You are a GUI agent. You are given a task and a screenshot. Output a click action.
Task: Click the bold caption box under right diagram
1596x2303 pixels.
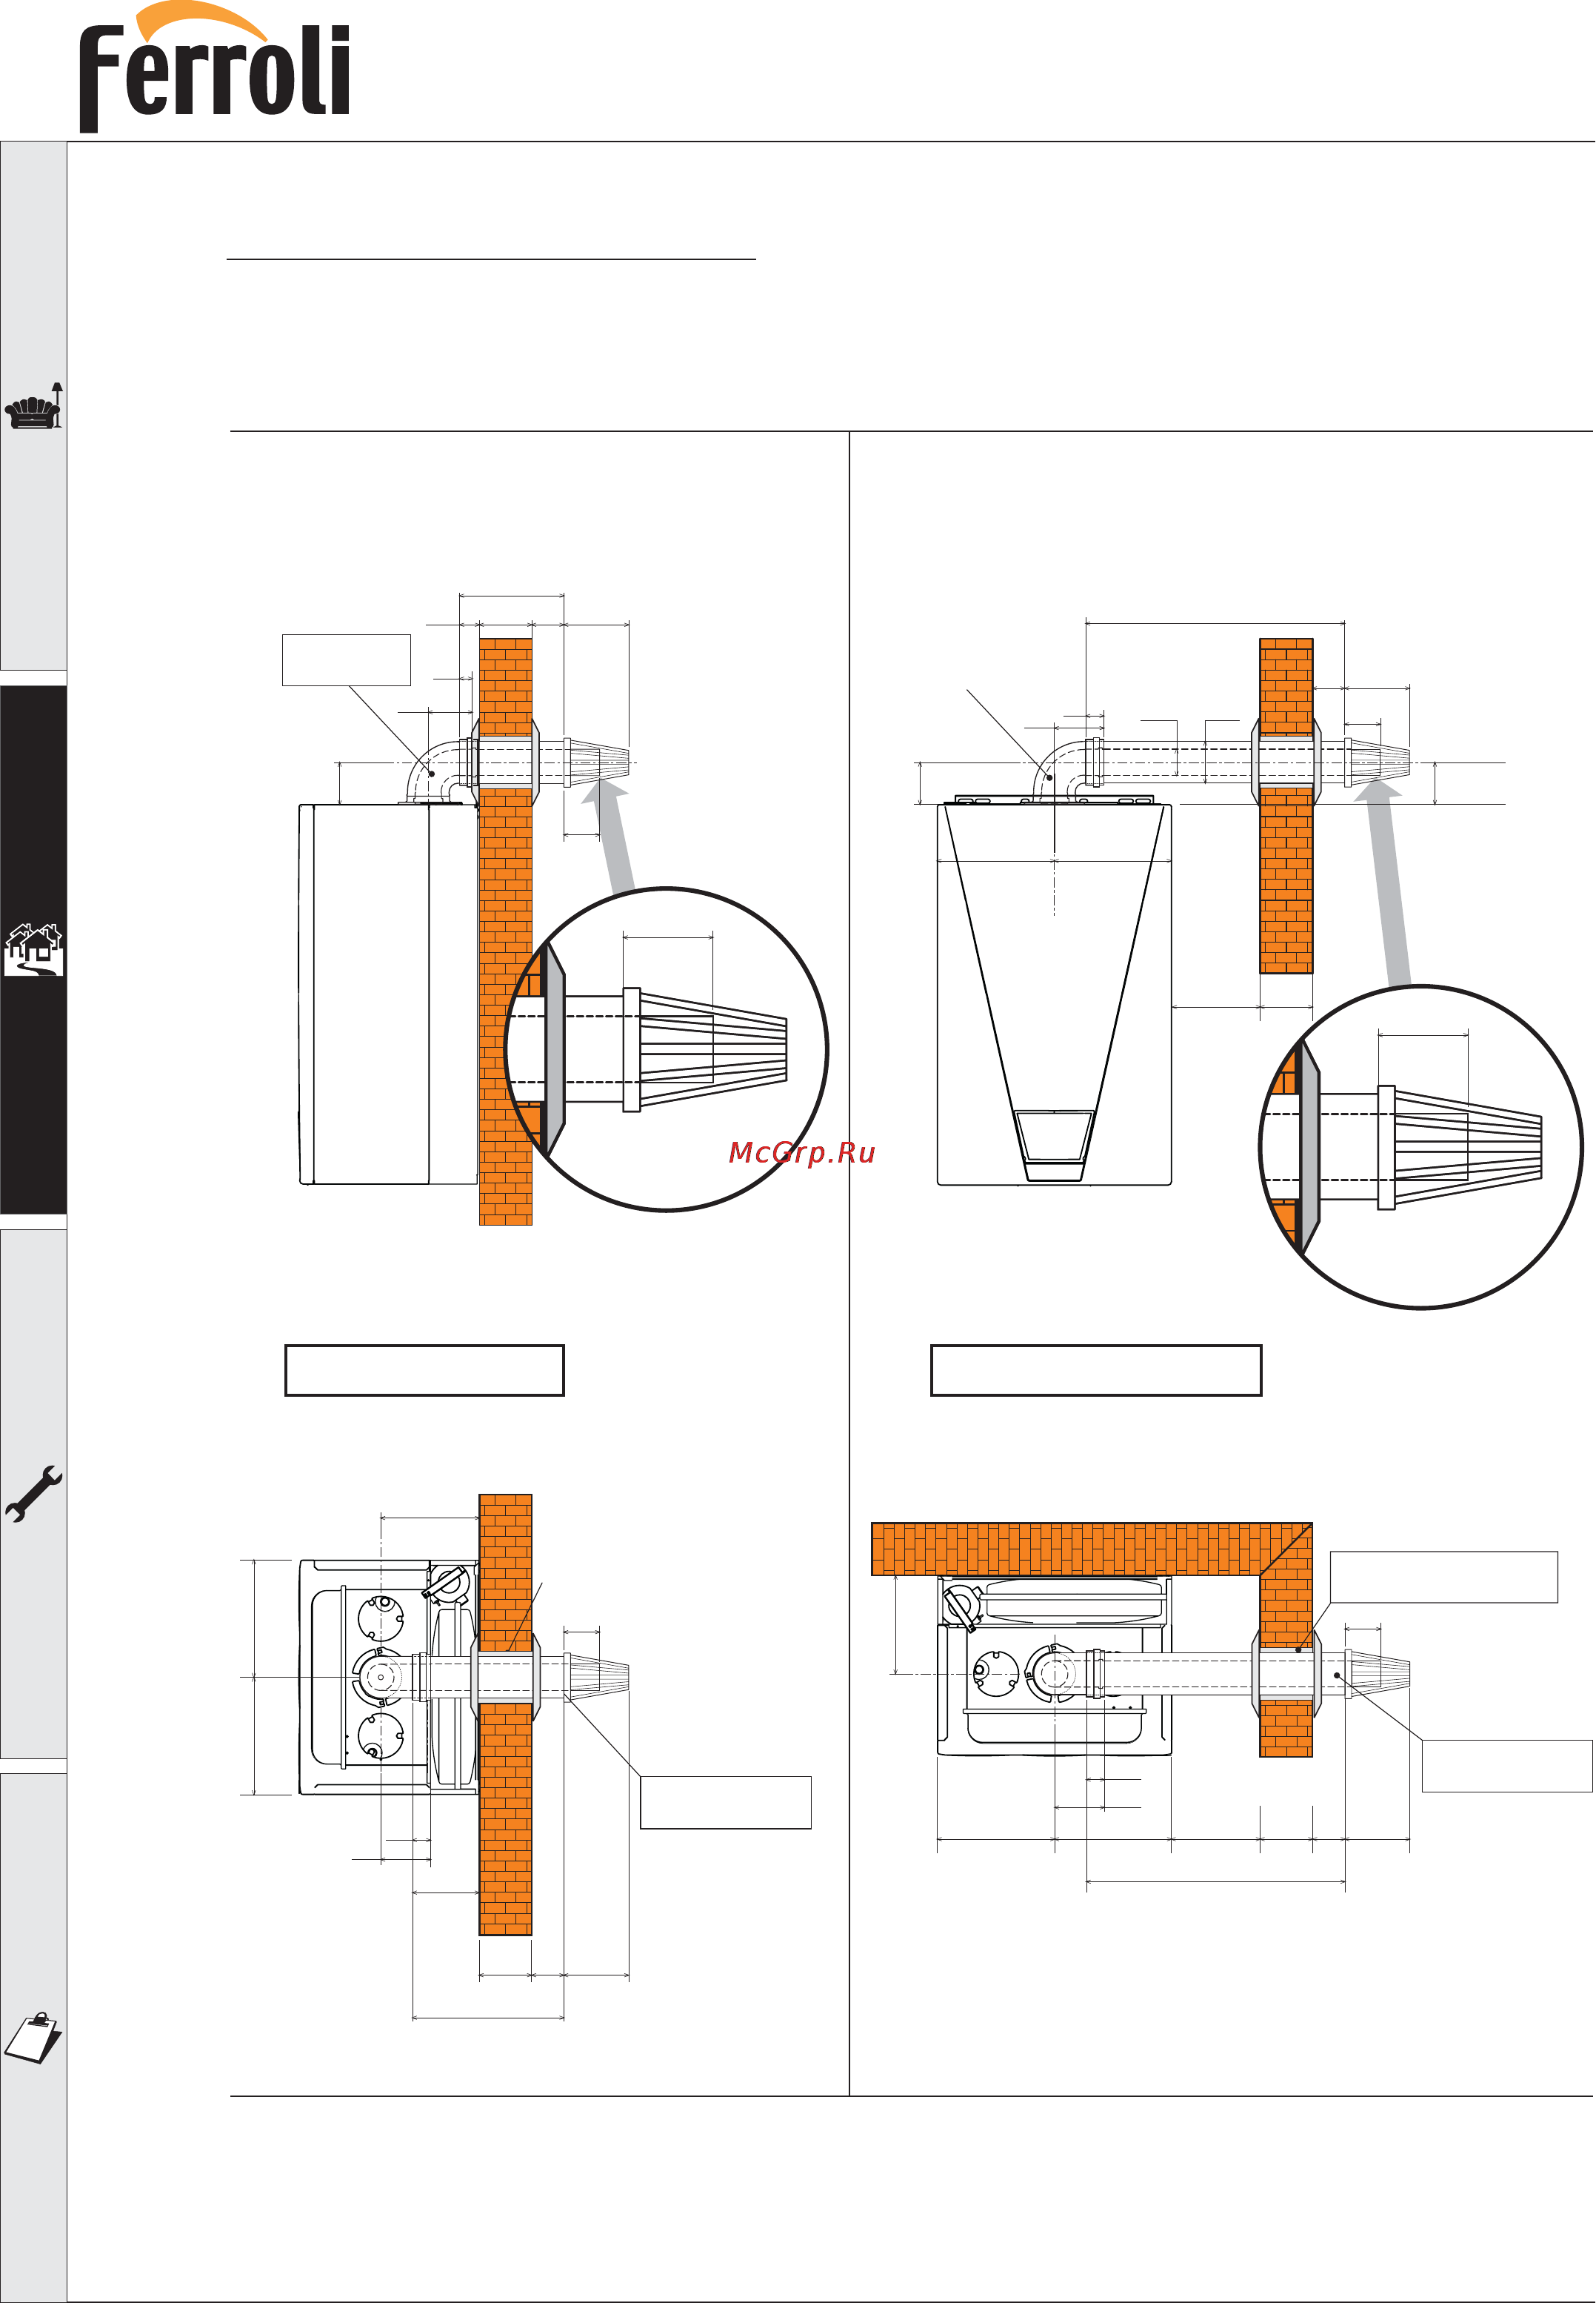pyautogui.click(x=1096, y=1371)
